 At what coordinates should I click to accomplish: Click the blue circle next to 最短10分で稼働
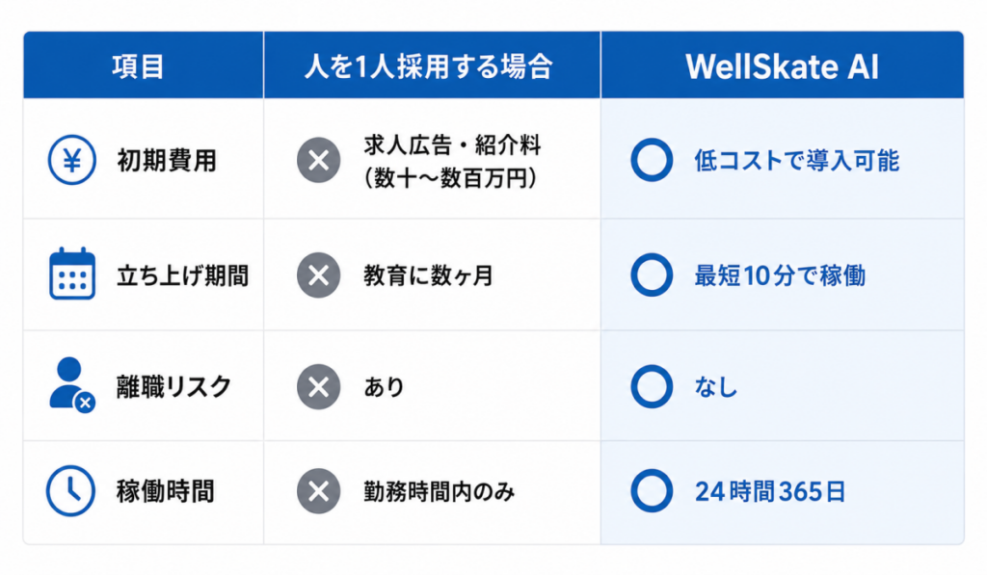[652, 274]
